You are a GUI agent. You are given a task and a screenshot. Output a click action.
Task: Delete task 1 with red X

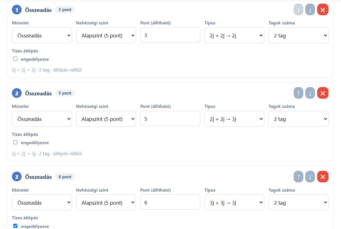point(323,10)
